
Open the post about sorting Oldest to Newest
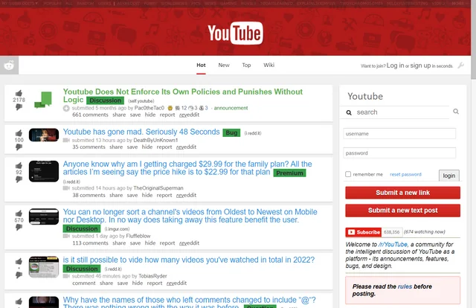190,216
